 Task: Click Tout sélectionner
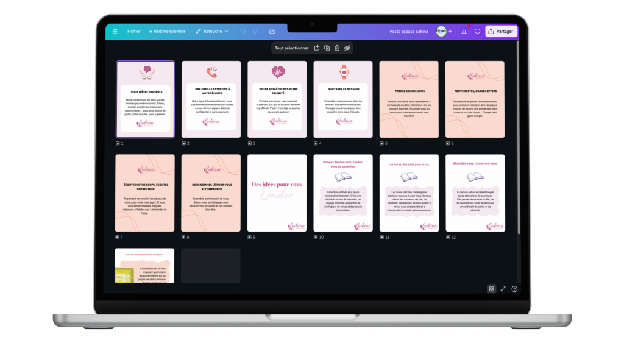292,48
